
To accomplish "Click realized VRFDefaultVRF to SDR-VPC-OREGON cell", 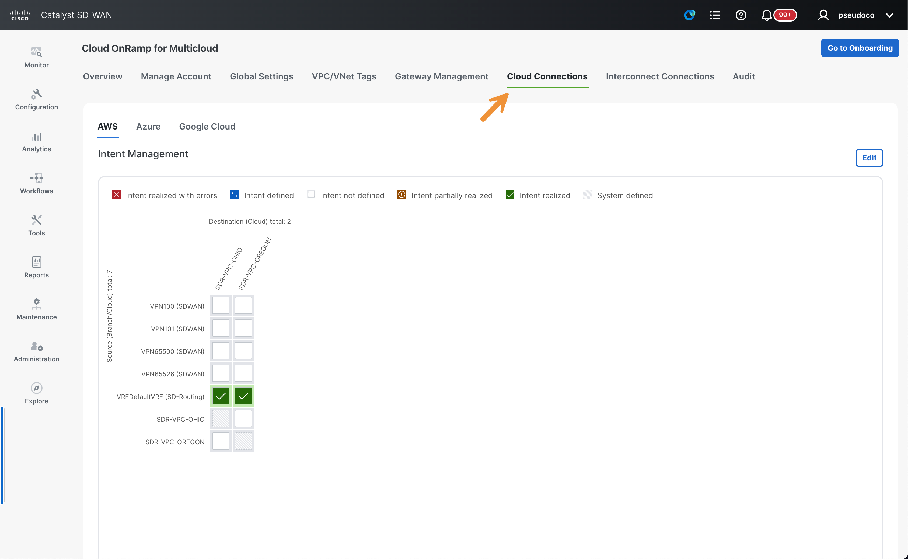I will point(243,396).
